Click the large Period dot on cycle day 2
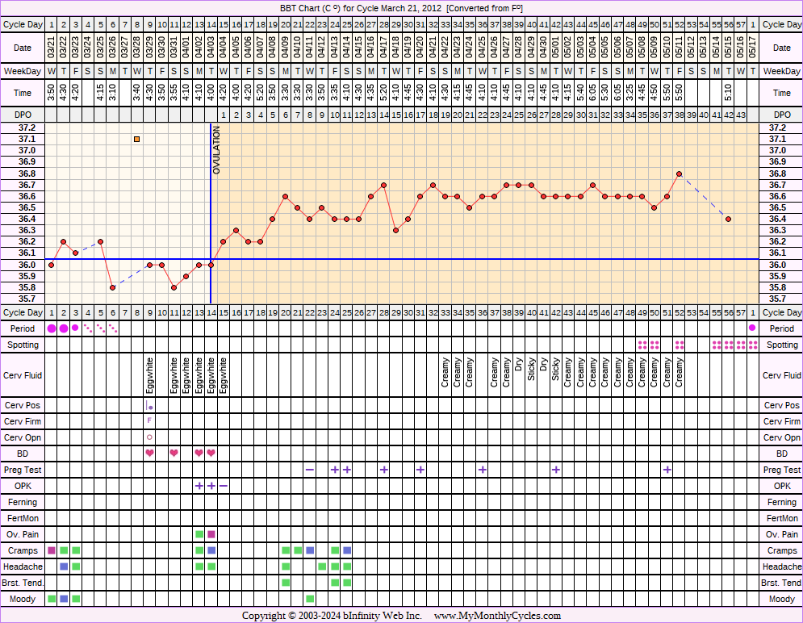 tap(64, 328)
